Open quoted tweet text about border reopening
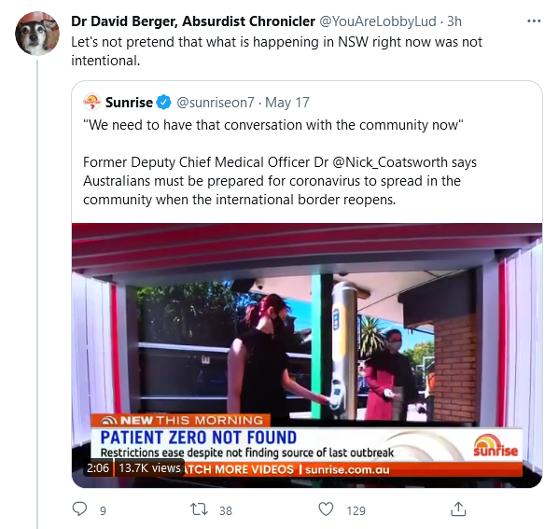558x529 pixels. tap(279, 181)
